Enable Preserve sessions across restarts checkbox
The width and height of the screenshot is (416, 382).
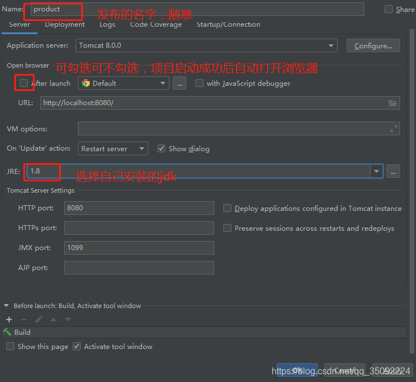tap(227, 228)
